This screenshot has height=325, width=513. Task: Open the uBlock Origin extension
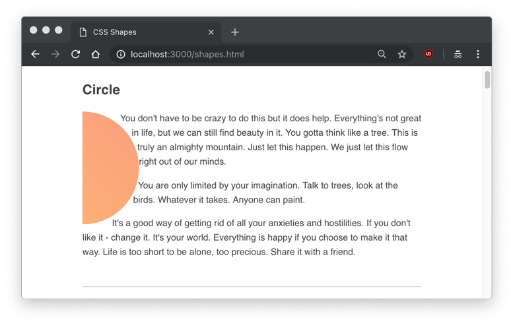[428, 54]
